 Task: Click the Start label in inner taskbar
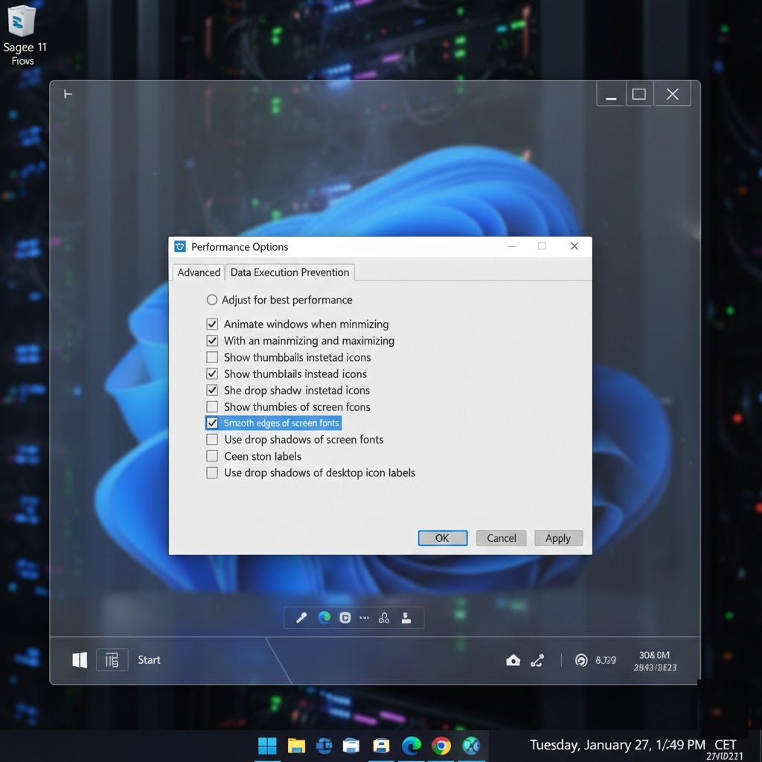click(x=149, y=660)
